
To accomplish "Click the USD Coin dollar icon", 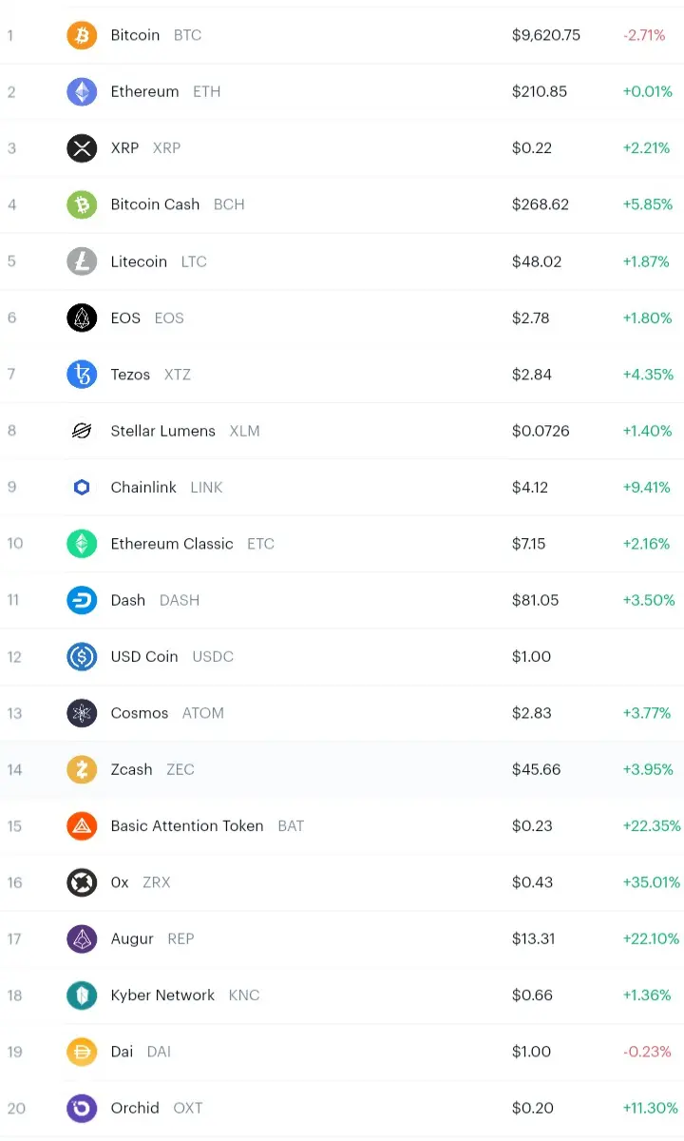I will pos(82,656).
